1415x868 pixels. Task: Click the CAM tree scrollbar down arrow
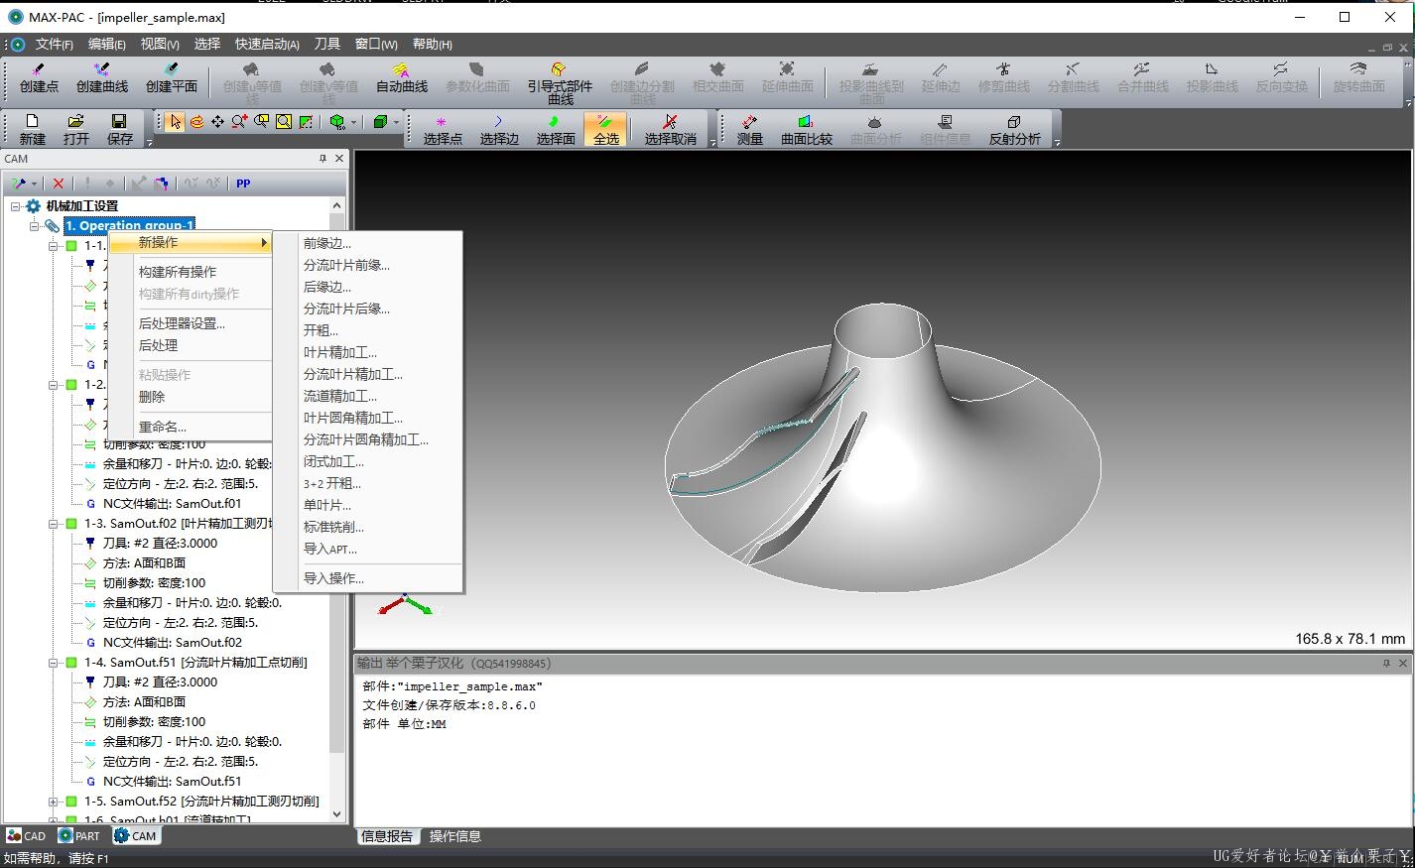pos(337,814)
